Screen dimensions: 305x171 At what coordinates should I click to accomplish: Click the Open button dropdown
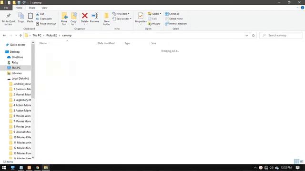pyautogui.click(x=154, y=14)
